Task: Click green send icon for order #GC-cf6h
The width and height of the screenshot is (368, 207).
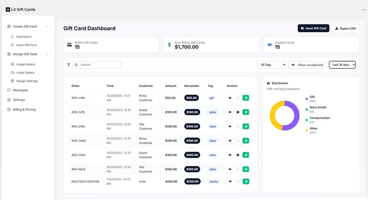Action: click(x=246, y=98)
